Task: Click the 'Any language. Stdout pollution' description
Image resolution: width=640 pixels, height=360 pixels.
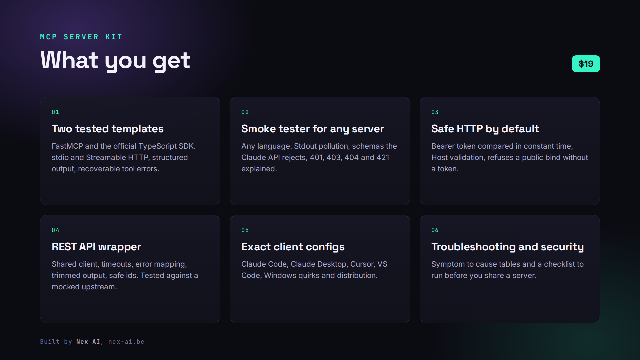Action: pyautogui.click(x=319, y=157)
